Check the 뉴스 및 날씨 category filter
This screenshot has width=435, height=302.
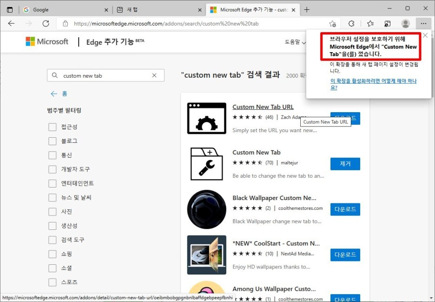(x=53, y=198)
